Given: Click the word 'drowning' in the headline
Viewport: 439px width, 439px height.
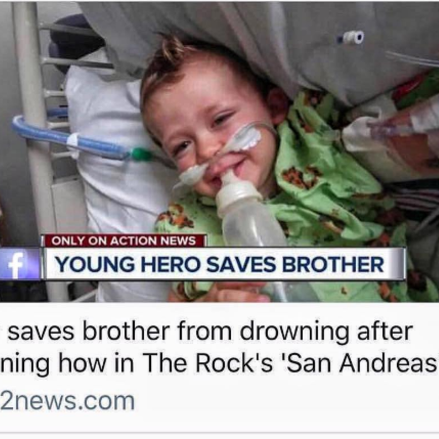Looking at the screenshot, I should point(294,331).
